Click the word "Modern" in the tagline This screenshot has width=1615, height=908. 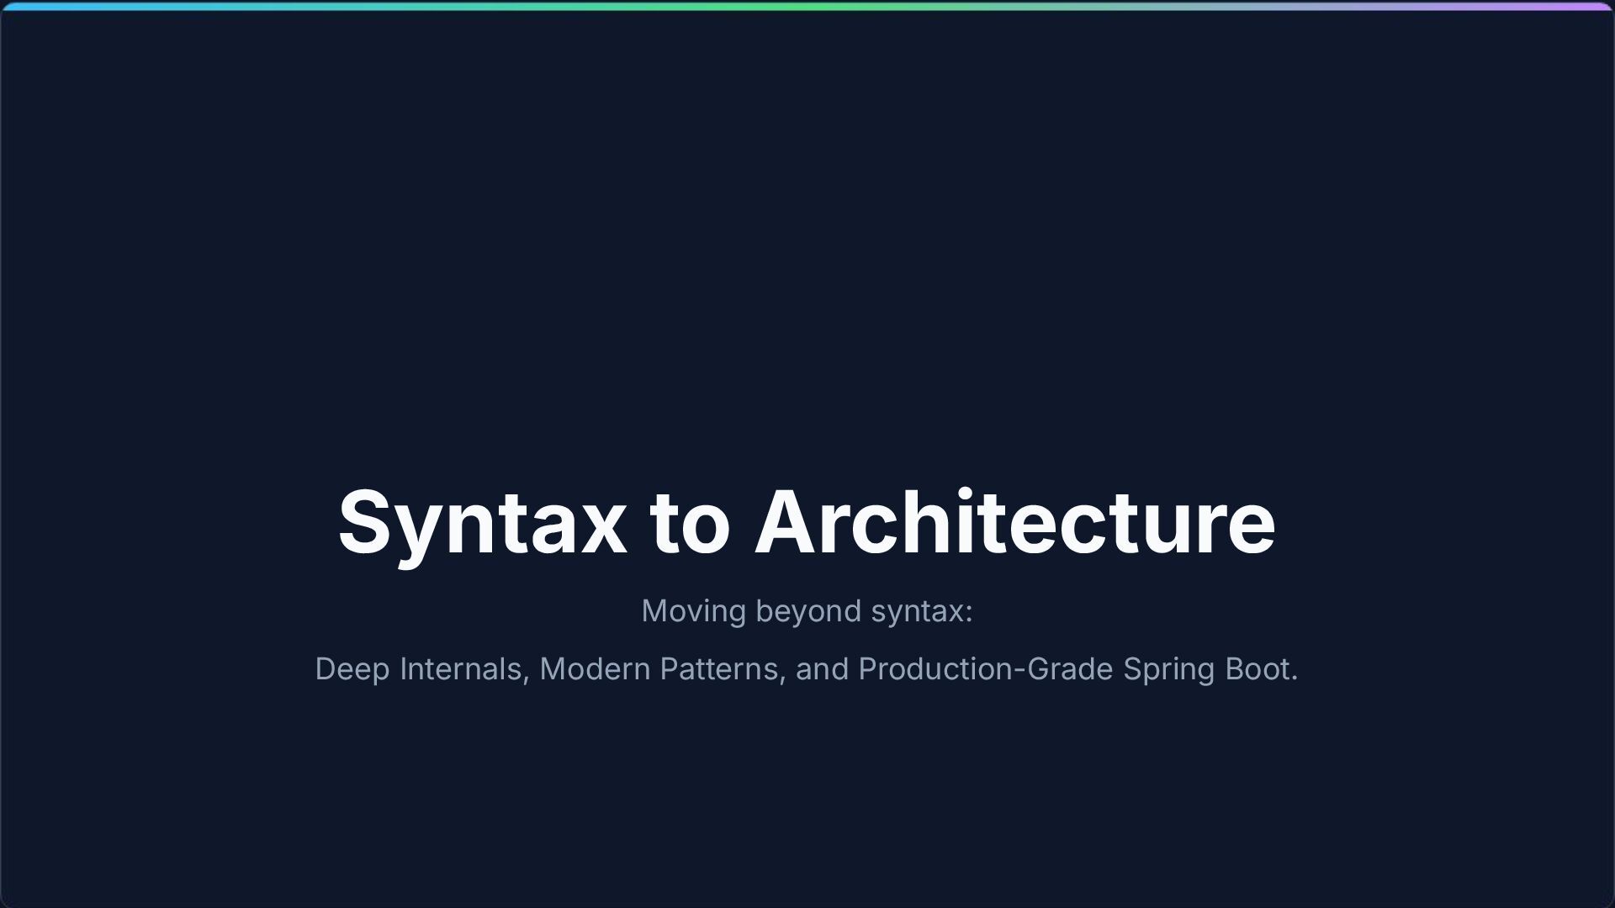click(x=595, y=669)
